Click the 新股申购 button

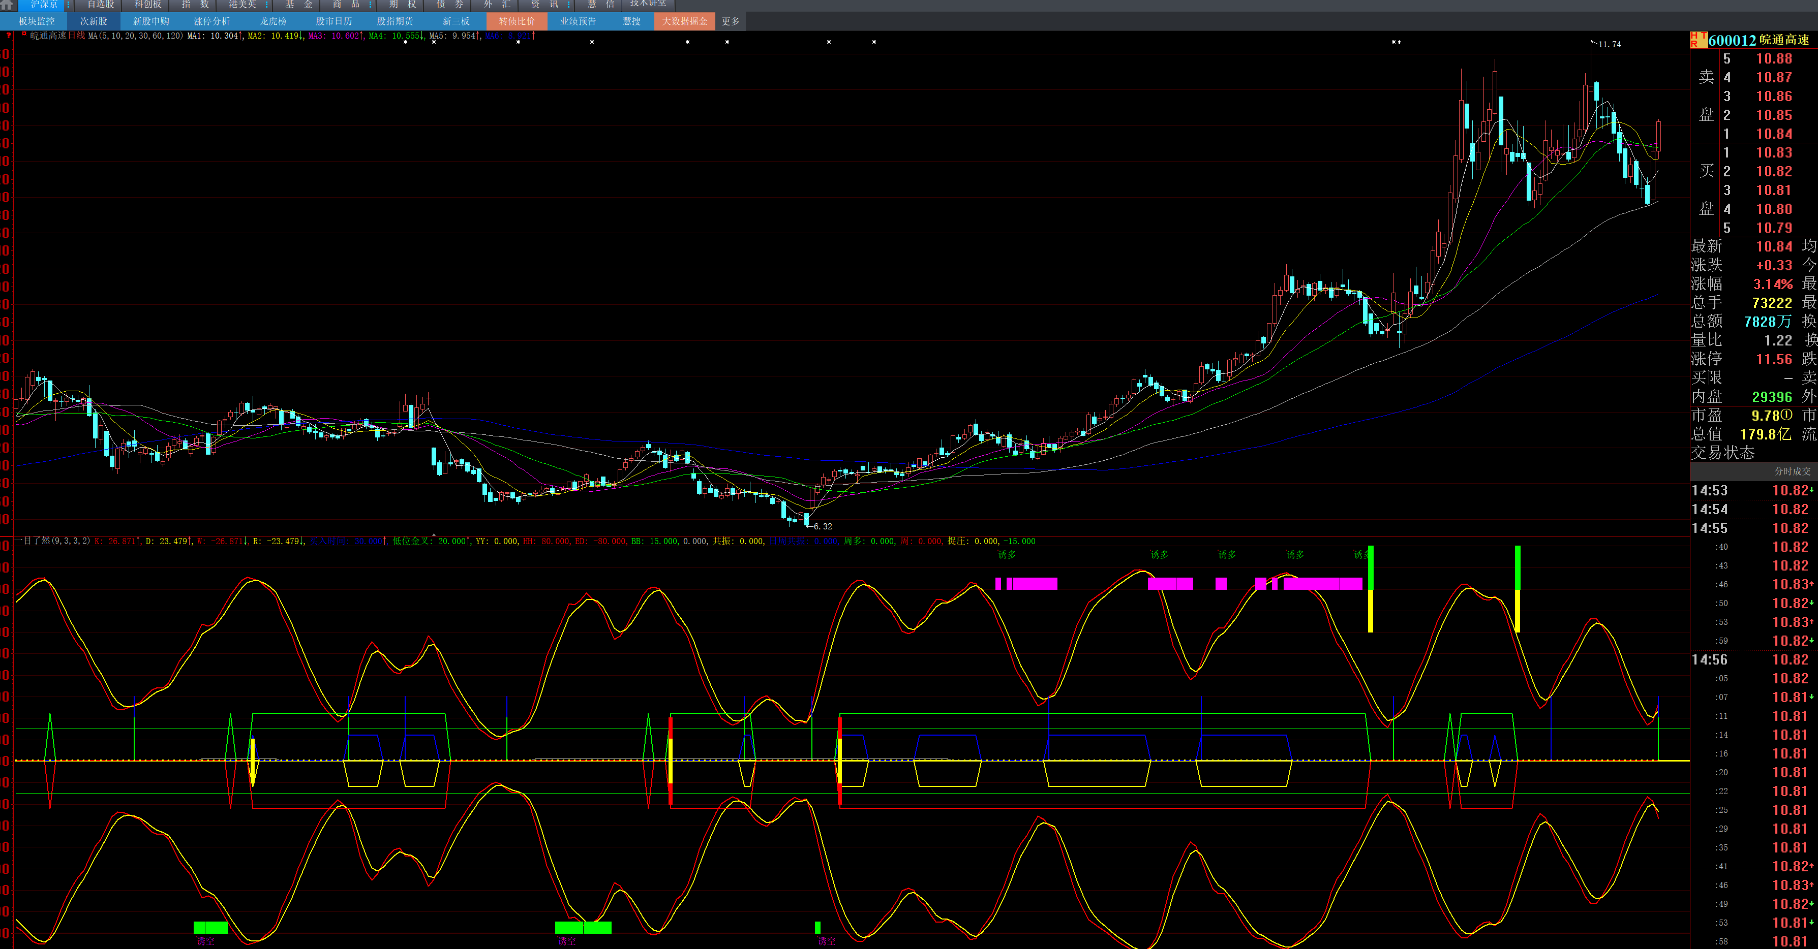click(151, 21)
